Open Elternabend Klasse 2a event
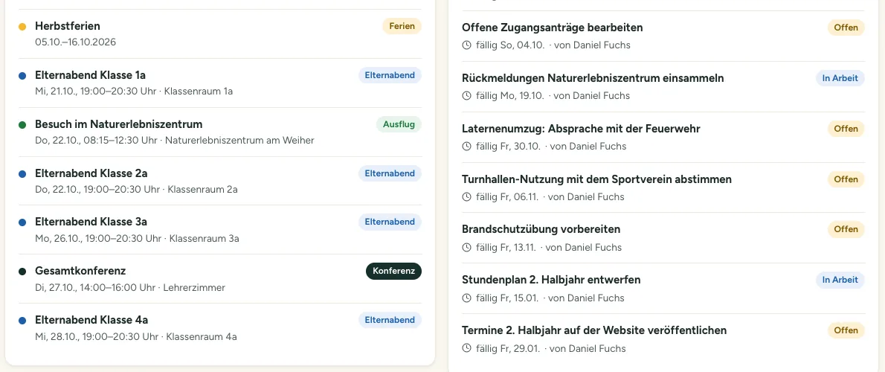885x372 pixels. coord(220,181)
